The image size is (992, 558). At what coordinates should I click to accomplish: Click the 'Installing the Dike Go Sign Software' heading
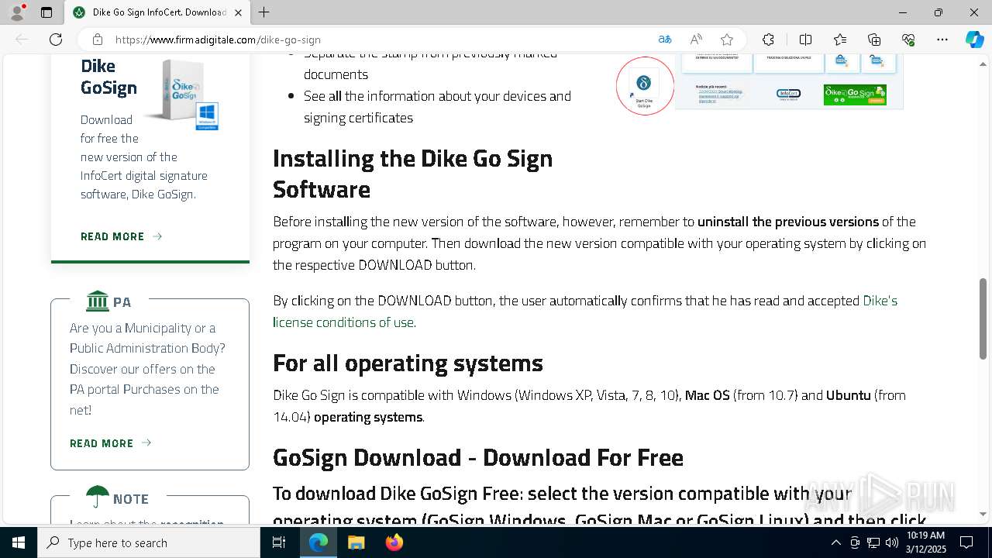tap(412, 174)
